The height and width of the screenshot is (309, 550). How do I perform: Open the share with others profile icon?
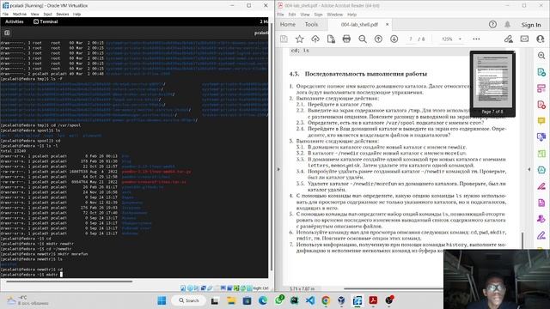541,39
